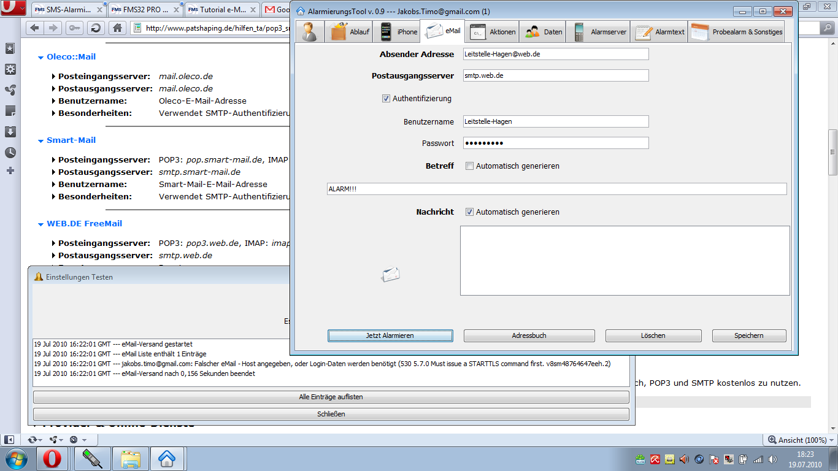The image size is (838, 471).
Task: Click the person icon tab
Action: 310,32
